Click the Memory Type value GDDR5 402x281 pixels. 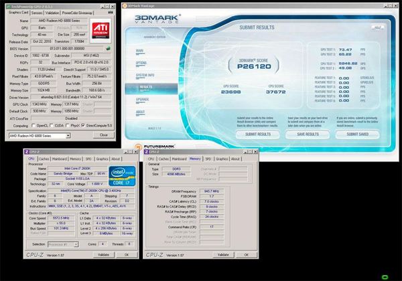(44, 84)
